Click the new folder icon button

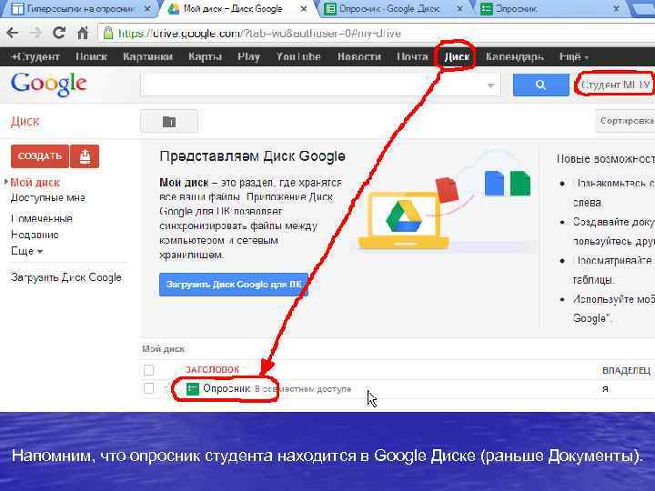coord(169,122)
